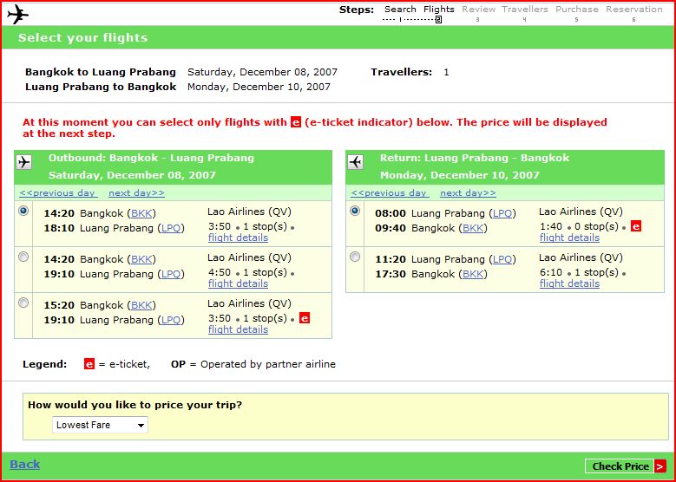Viewport: 676px width, 482px height.
Task: Go to the Purchase step
Action: click(577, 10)
